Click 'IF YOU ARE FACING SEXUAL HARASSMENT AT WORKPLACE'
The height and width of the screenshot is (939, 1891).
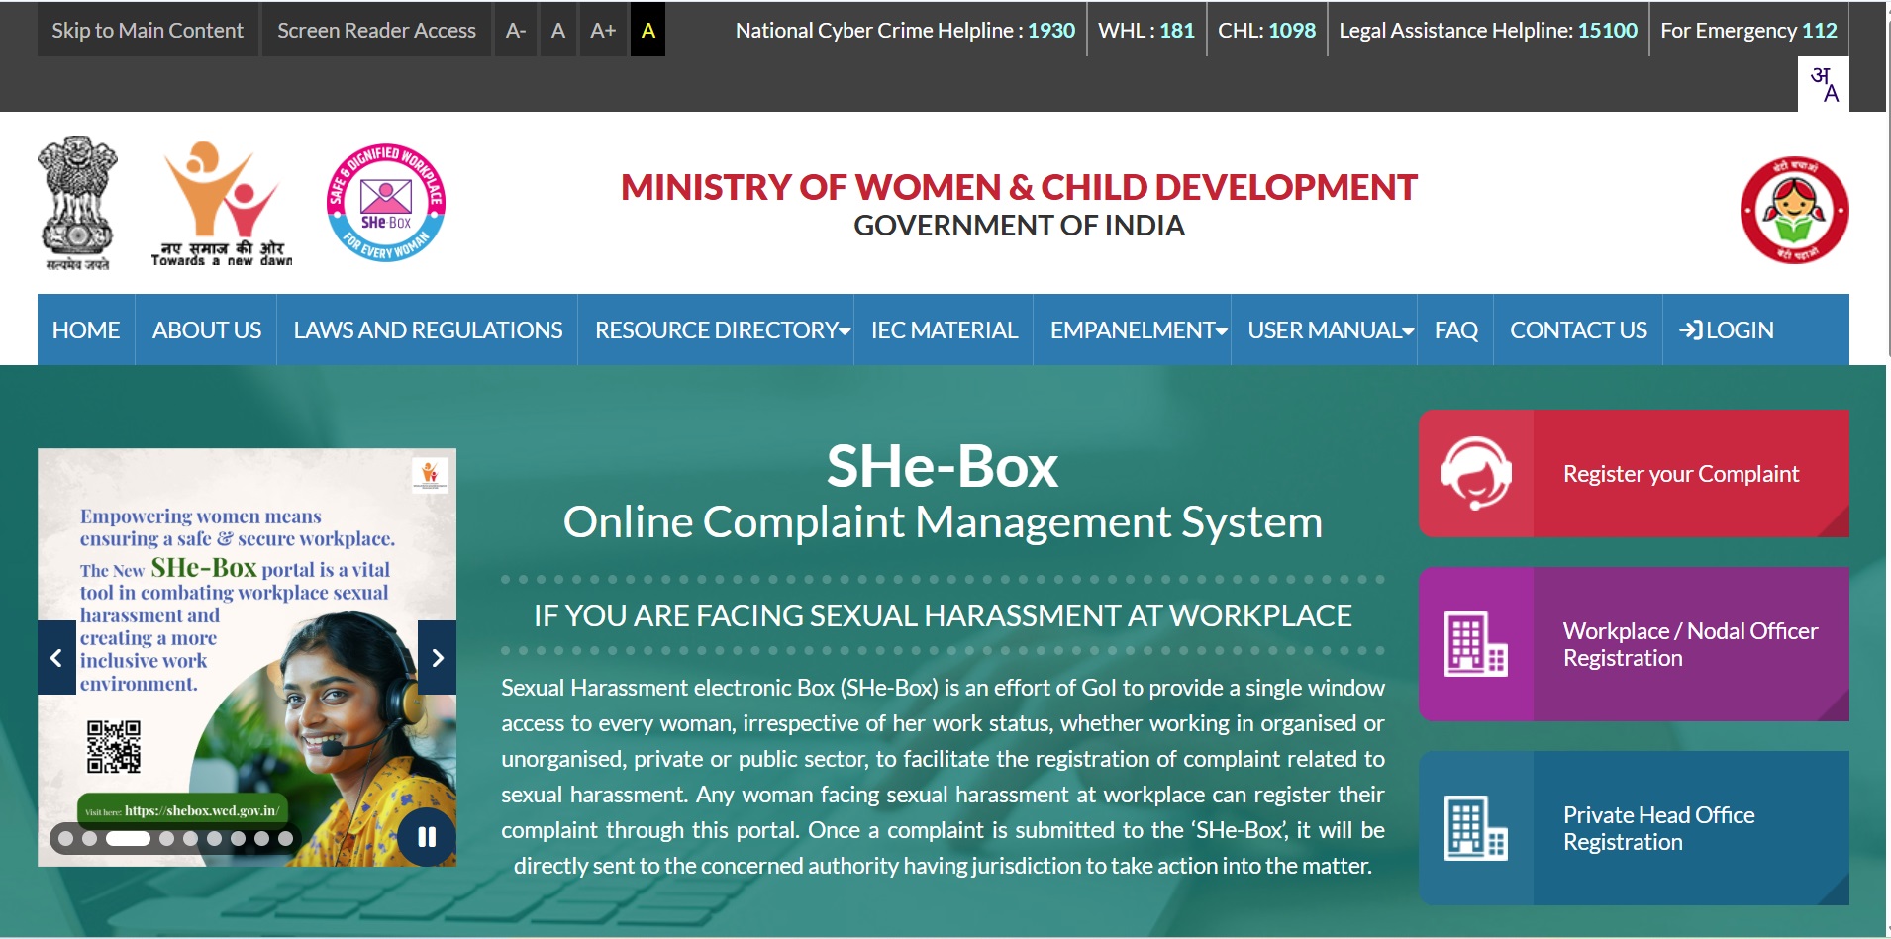click(x=943, y=615)
